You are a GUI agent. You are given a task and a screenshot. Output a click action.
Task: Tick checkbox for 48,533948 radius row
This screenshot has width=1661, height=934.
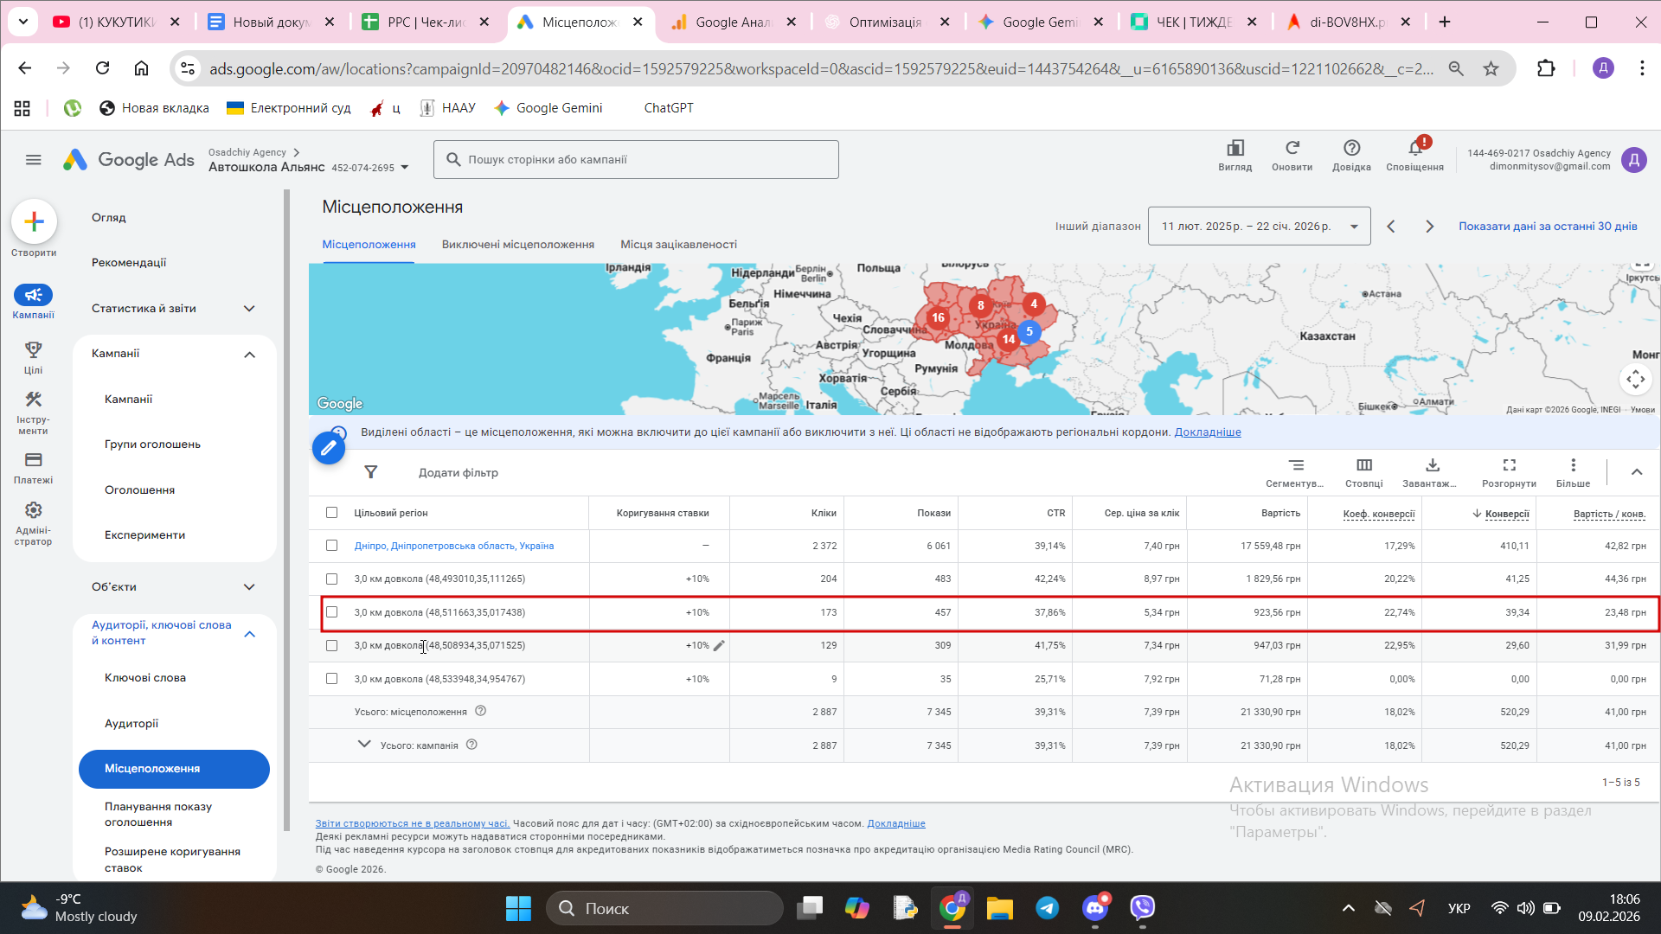331,679
